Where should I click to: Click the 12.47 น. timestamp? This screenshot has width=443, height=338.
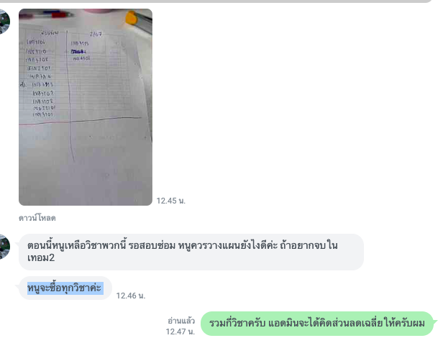[181, 332]
